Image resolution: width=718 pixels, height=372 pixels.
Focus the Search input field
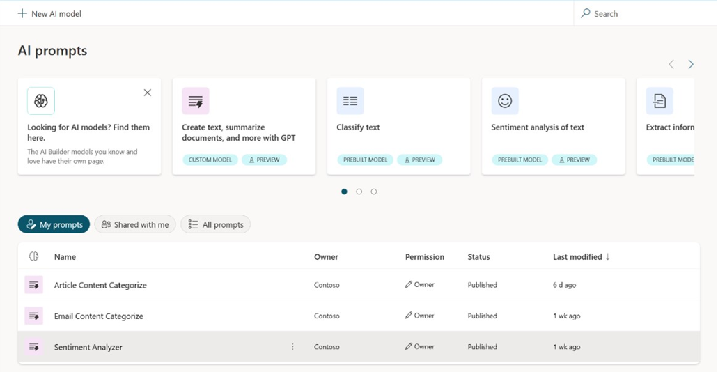pyautogui.click(x=646, y=14)
